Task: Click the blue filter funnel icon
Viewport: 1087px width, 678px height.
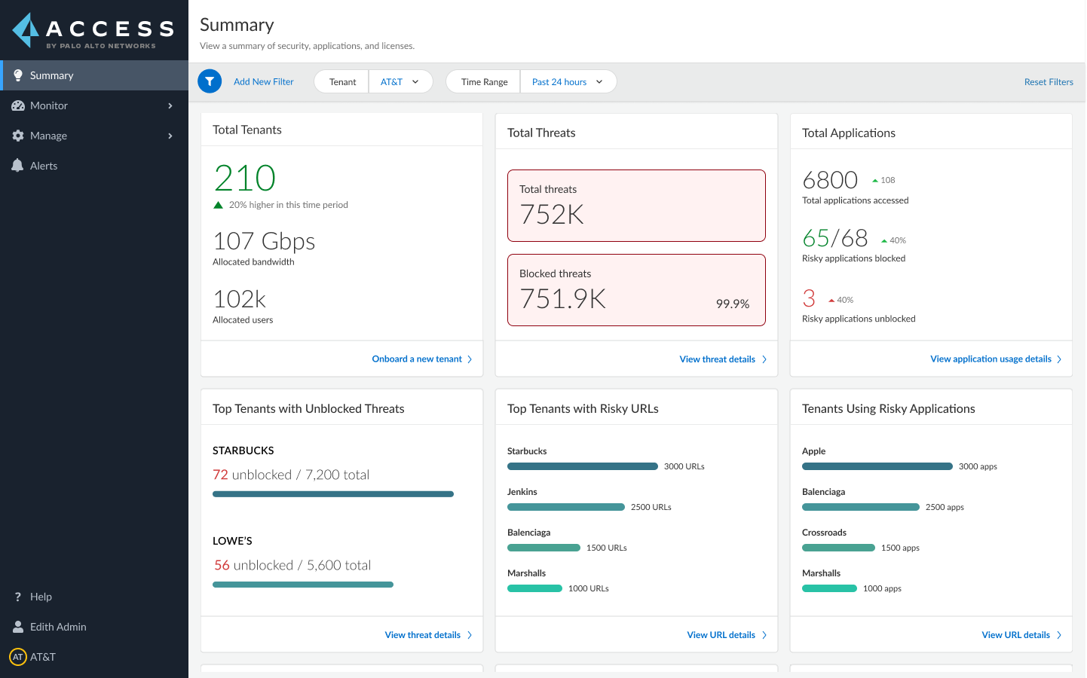Action: (x=210, y=81)
